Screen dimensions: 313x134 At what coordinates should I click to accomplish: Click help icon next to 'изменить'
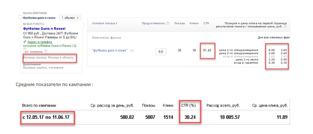(46, 52)
